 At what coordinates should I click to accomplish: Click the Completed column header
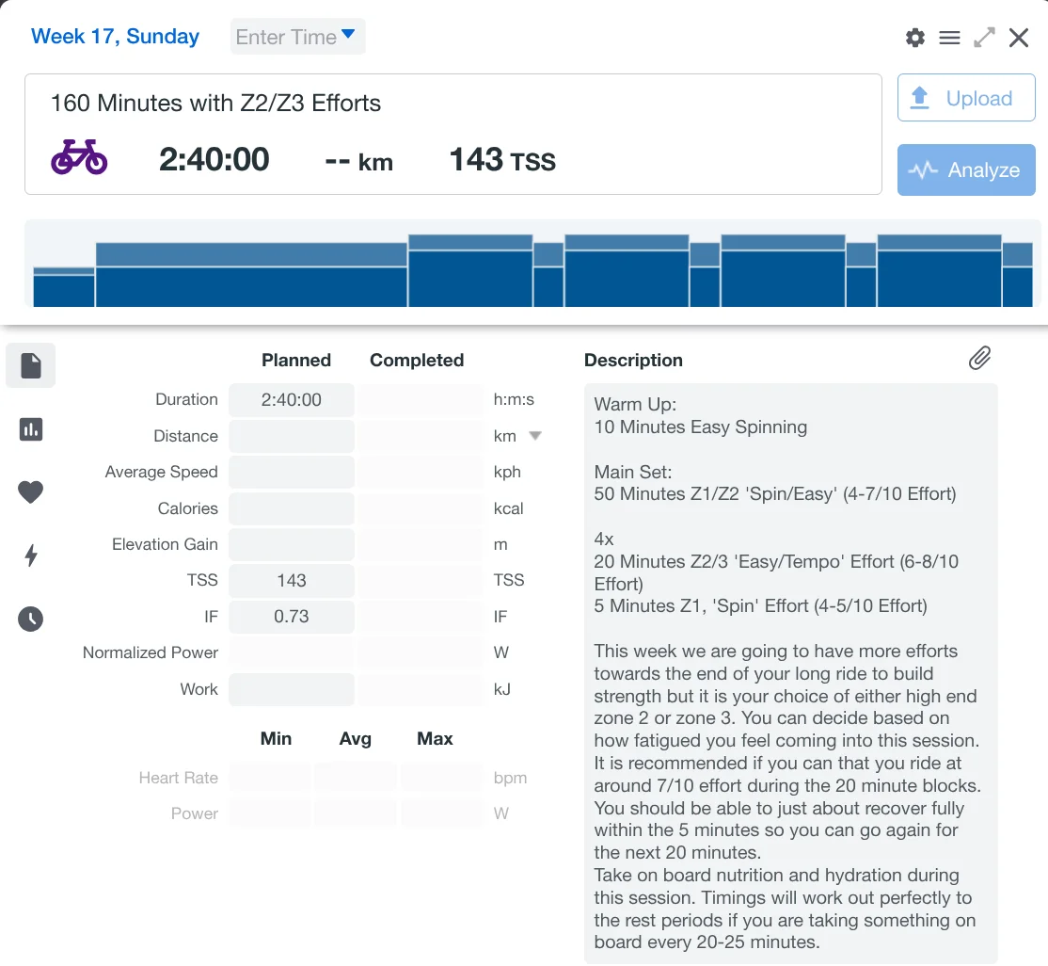pos(417,360)
